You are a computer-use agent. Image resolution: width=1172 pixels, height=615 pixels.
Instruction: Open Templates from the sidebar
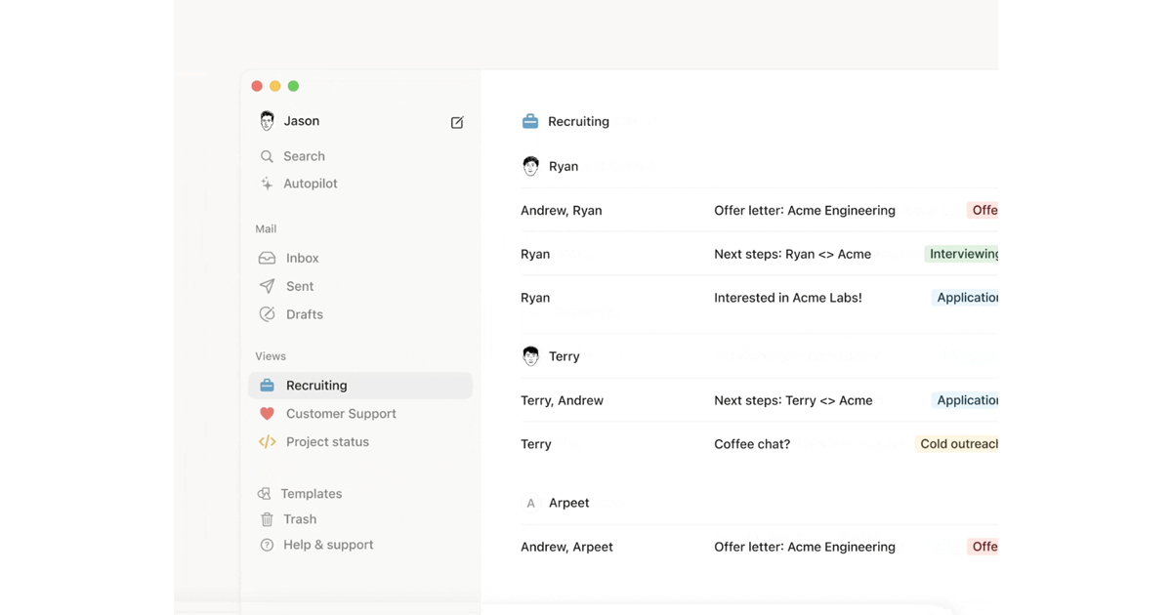311,494
